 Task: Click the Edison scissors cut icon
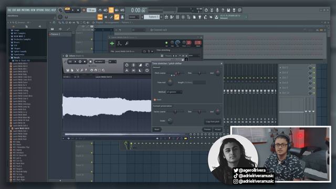tap(78, 70)
